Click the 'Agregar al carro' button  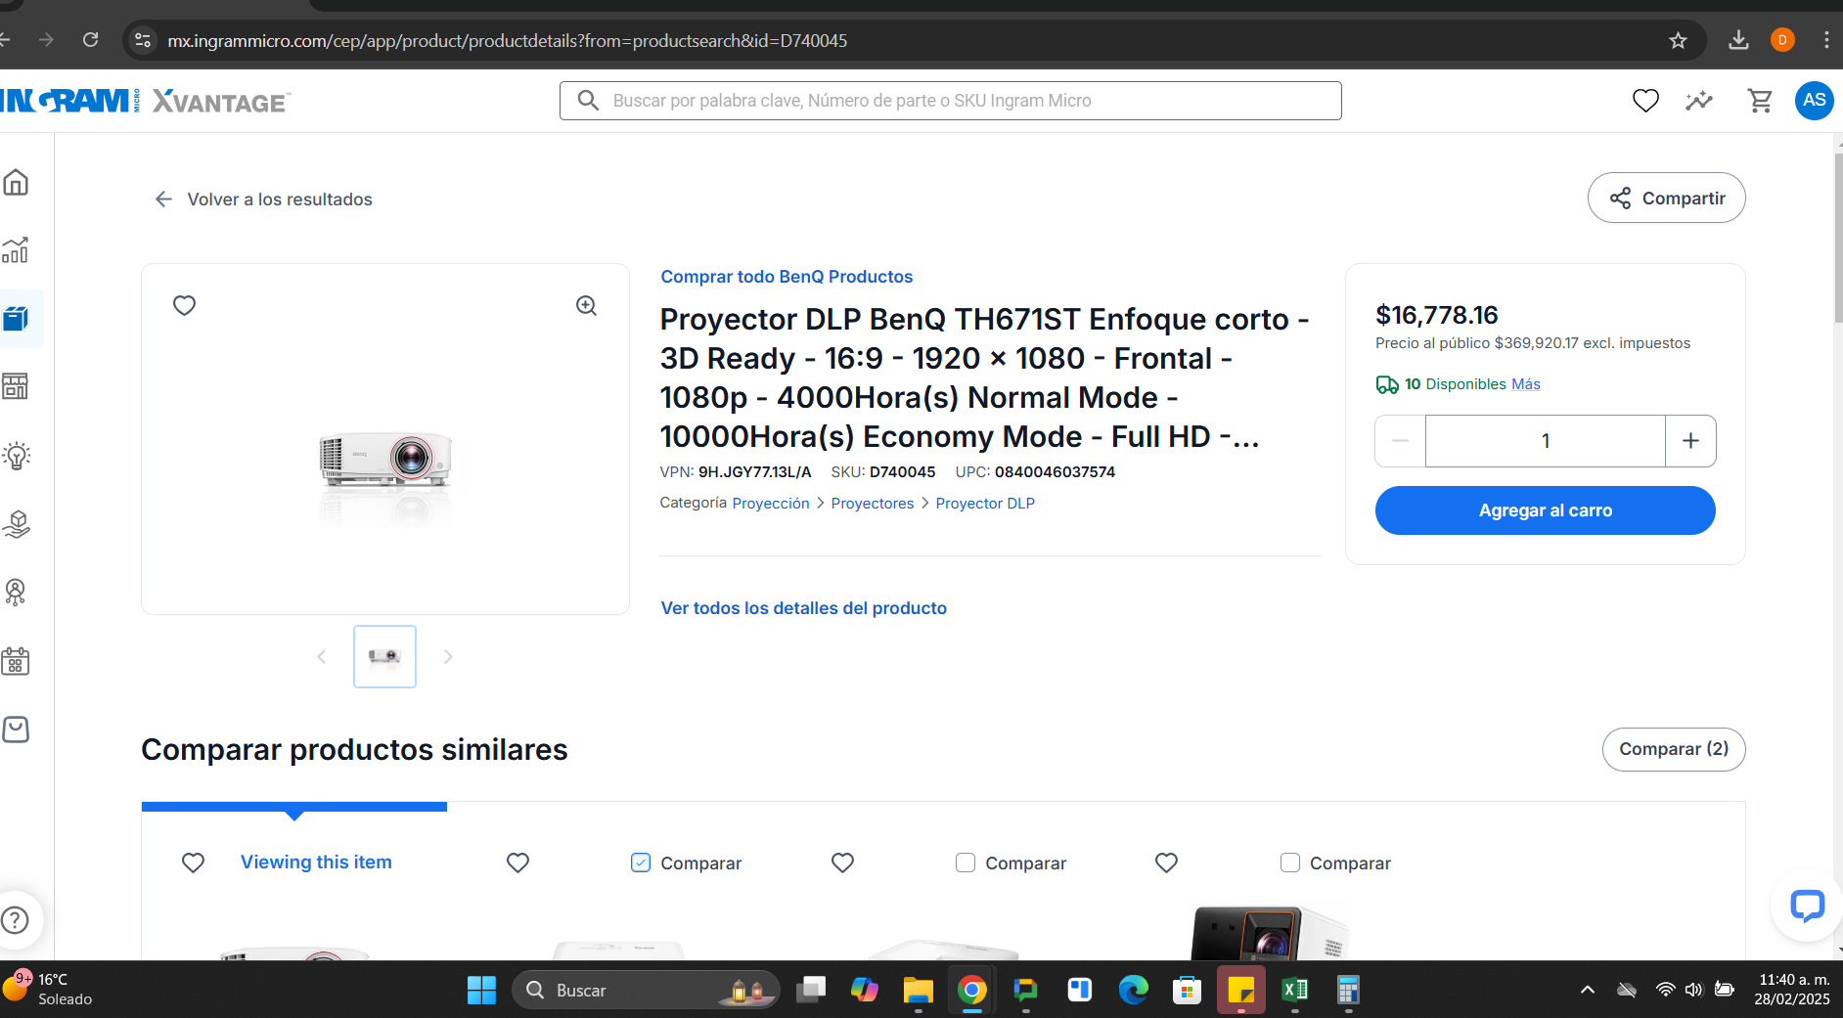tap(1545, 510)
